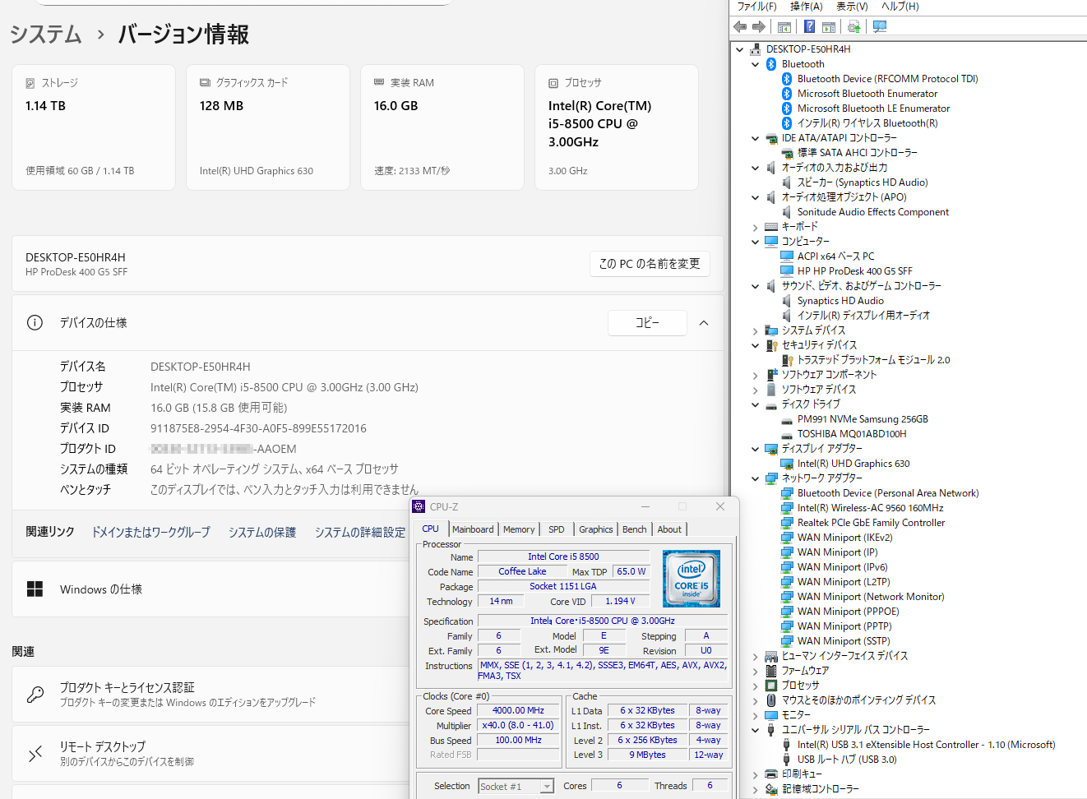
Task: Click the blue question mark help icon
Action: pos(809,27)
